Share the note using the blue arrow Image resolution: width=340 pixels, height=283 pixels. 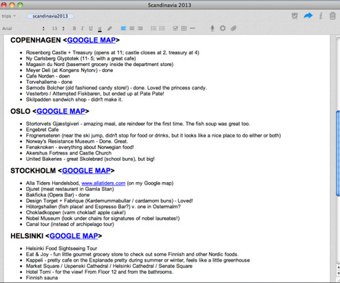308,16
